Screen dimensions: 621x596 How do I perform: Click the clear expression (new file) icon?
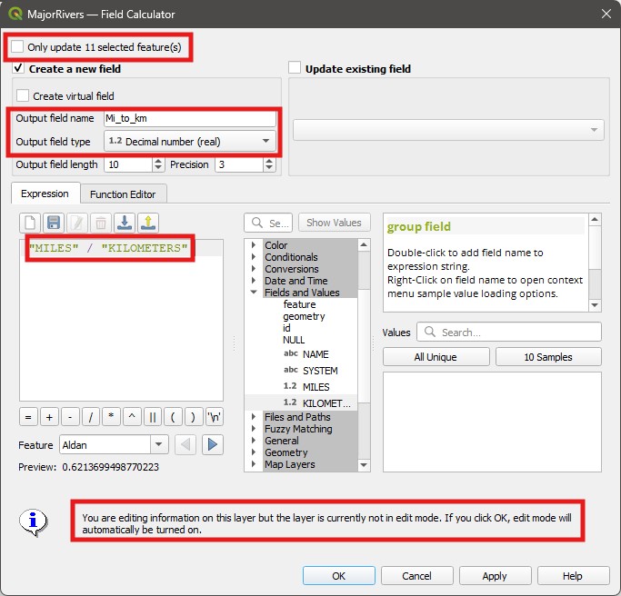(x=30, y=223)
